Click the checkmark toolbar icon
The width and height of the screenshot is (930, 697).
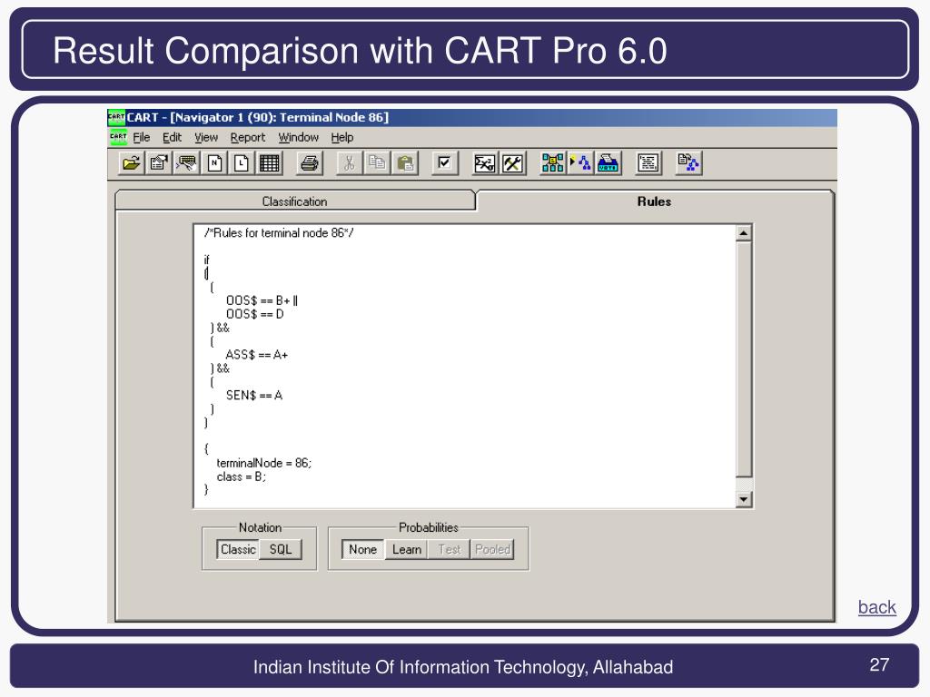click(444, 163)
